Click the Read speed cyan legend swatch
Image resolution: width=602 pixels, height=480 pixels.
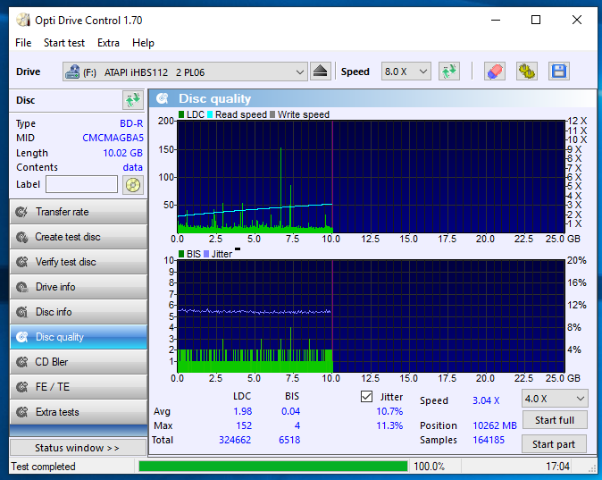click(x=210, y=114)
